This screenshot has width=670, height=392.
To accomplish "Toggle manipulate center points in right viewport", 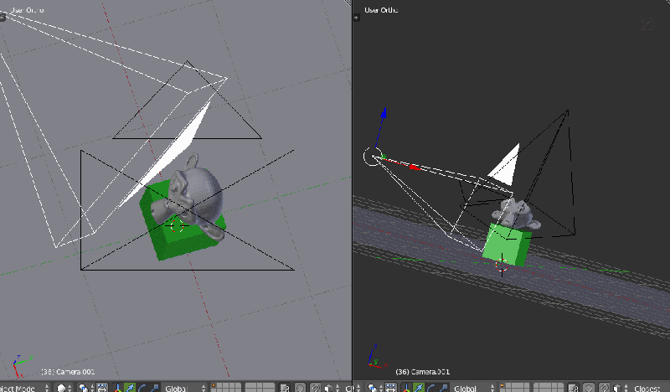I will coord(391,388).
